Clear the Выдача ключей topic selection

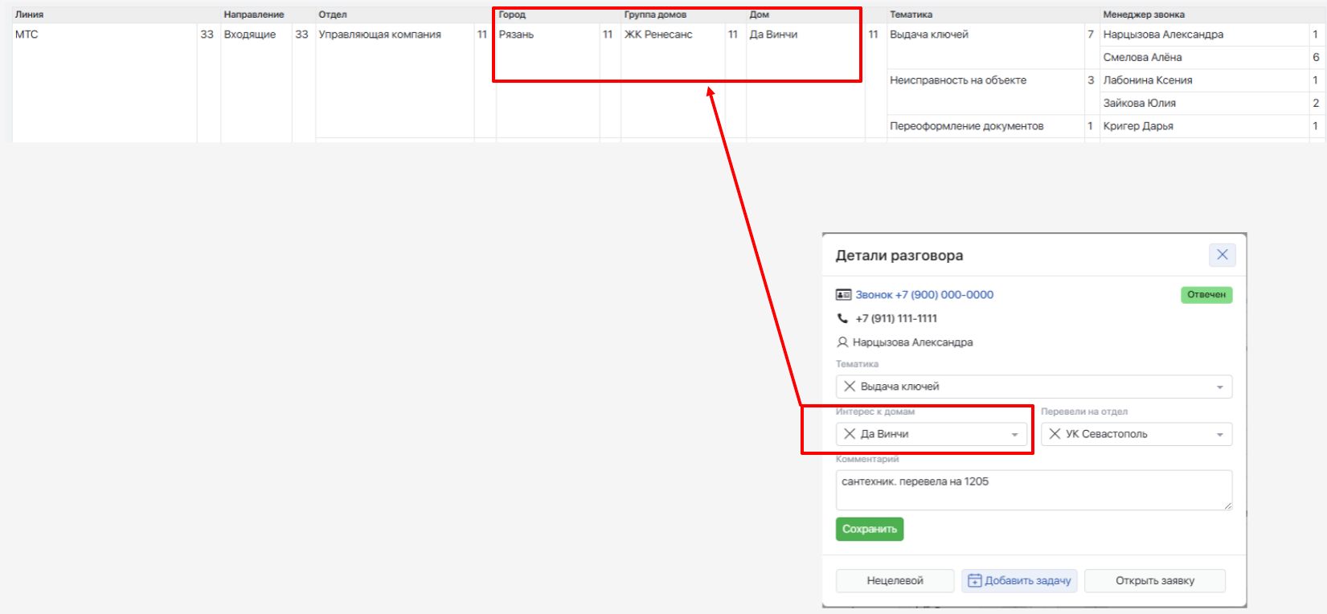coord(850,387)
